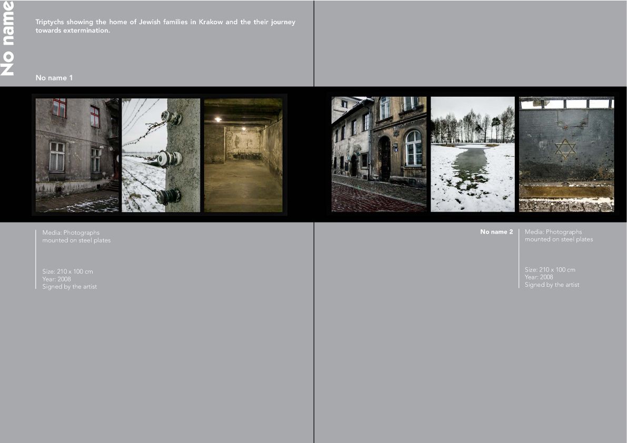Select the grey building with red windows photo
The width and height of the screenshot is (627, 443).
click(x=77, y=155)
